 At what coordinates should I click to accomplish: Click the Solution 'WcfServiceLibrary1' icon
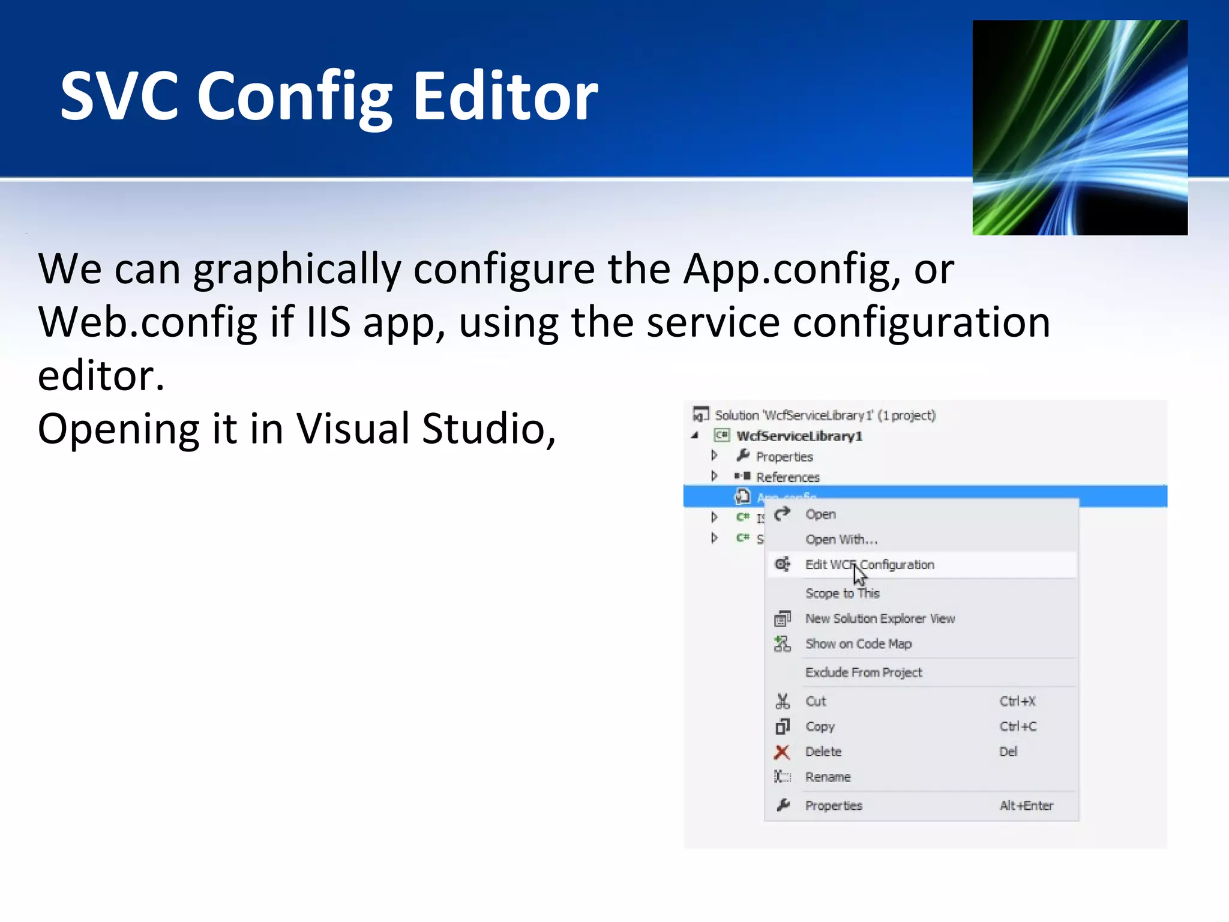pos(701,414)
